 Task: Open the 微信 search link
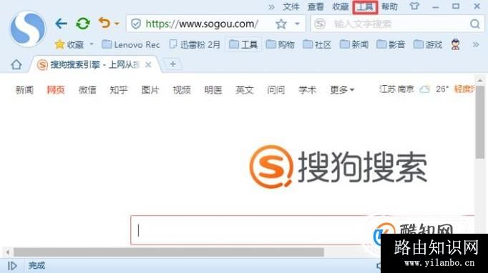tap(87, 90)
